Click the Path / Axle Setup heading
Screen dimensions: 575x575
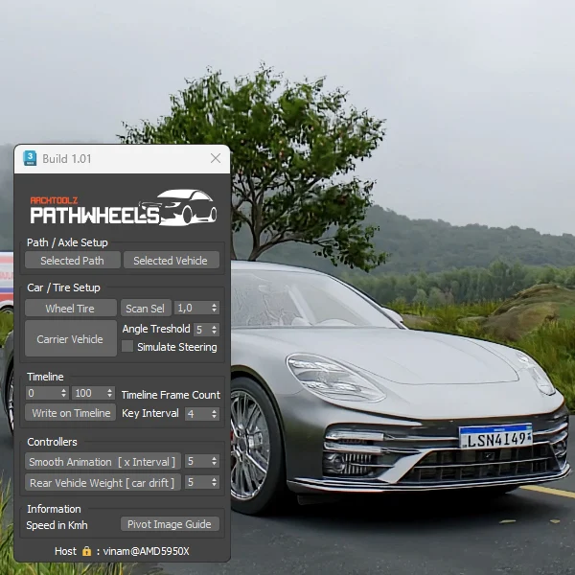67,242
